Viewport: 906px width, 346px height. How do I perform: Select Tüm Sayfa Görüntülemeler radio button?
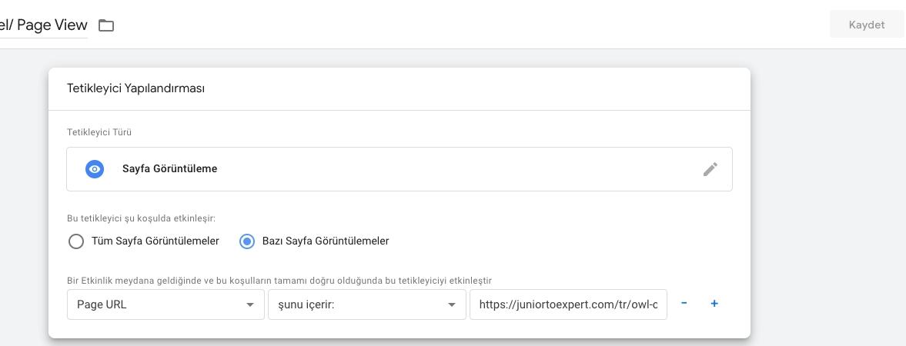click(x=76, y=241)
